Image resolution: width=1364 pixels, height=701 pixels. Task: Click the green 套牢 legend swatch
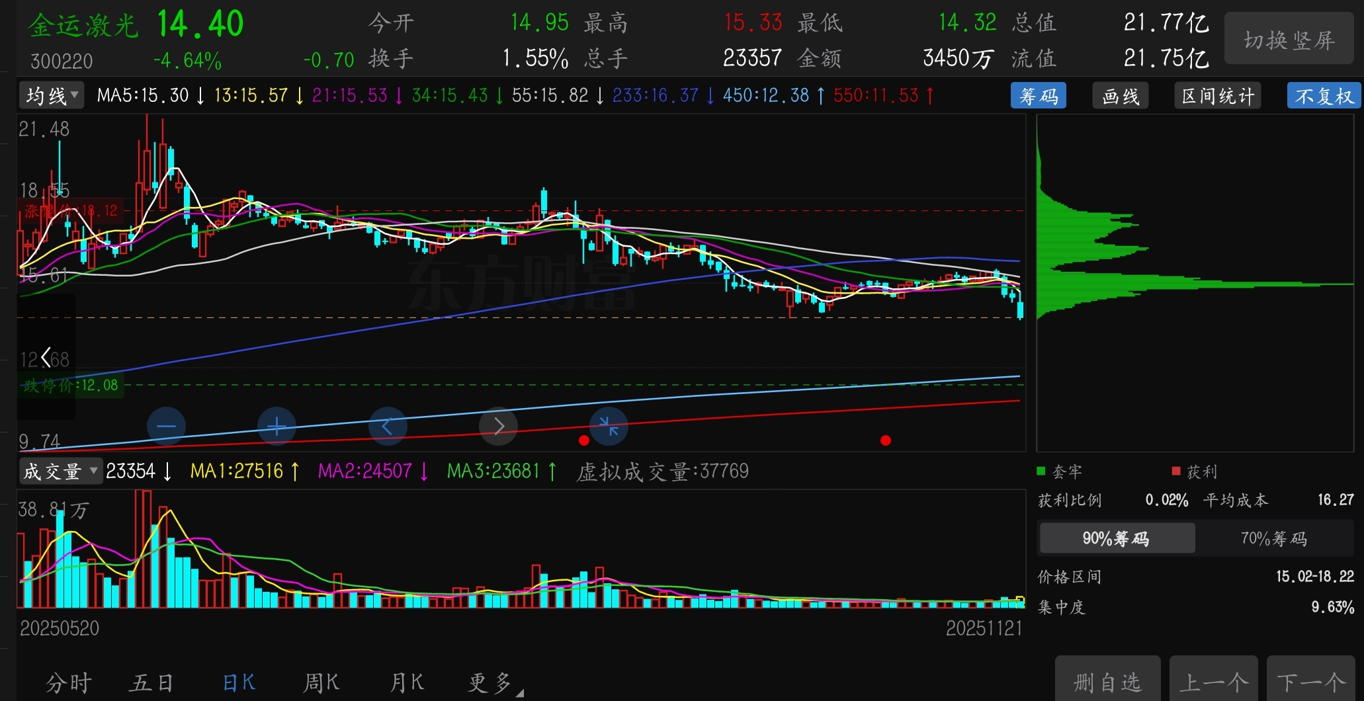click(1041, 471)
